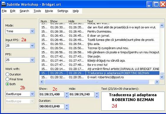Viewport: 166px width, 114px height.
Task: Click the horizontal scroll left arrow
Action: pos(42,82)
